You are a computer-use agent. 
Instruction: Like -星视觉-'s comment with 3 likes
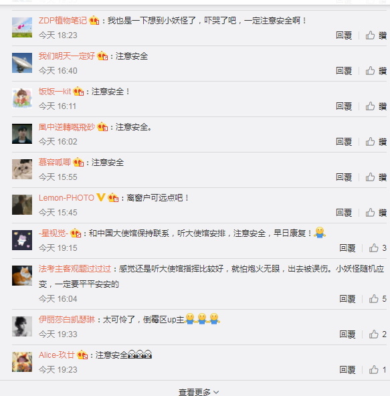[x=377, y=248]
